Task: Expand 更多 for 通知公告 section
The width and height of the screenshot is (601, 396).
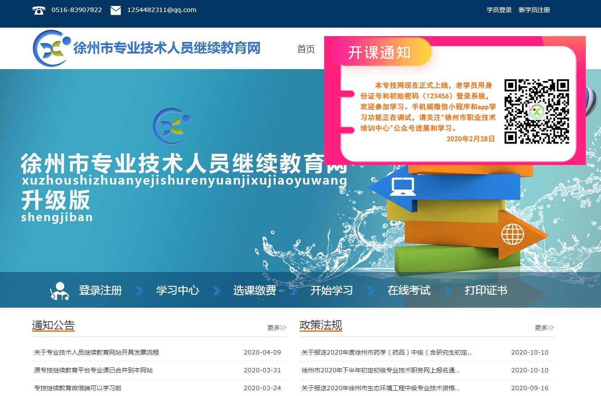Action: pyautogui.click(x=276, y=328)
